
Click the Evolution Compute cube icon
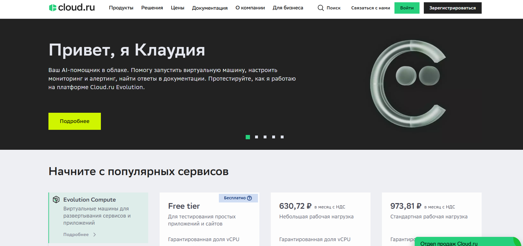[x=56, y=200]
